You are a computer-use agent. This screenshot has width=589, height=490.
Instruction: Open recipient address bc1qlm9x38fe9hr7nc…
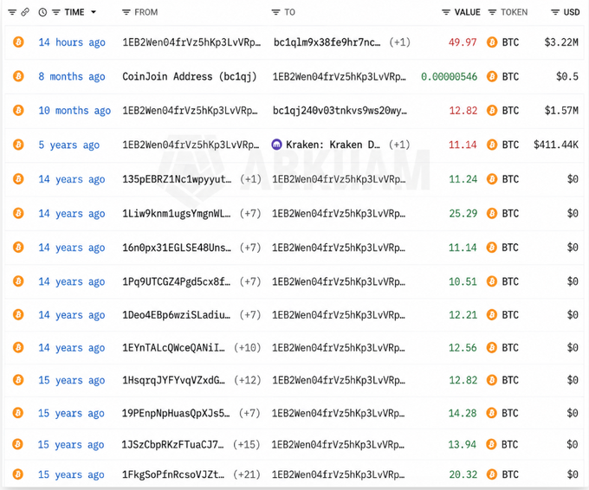(327, 42)
